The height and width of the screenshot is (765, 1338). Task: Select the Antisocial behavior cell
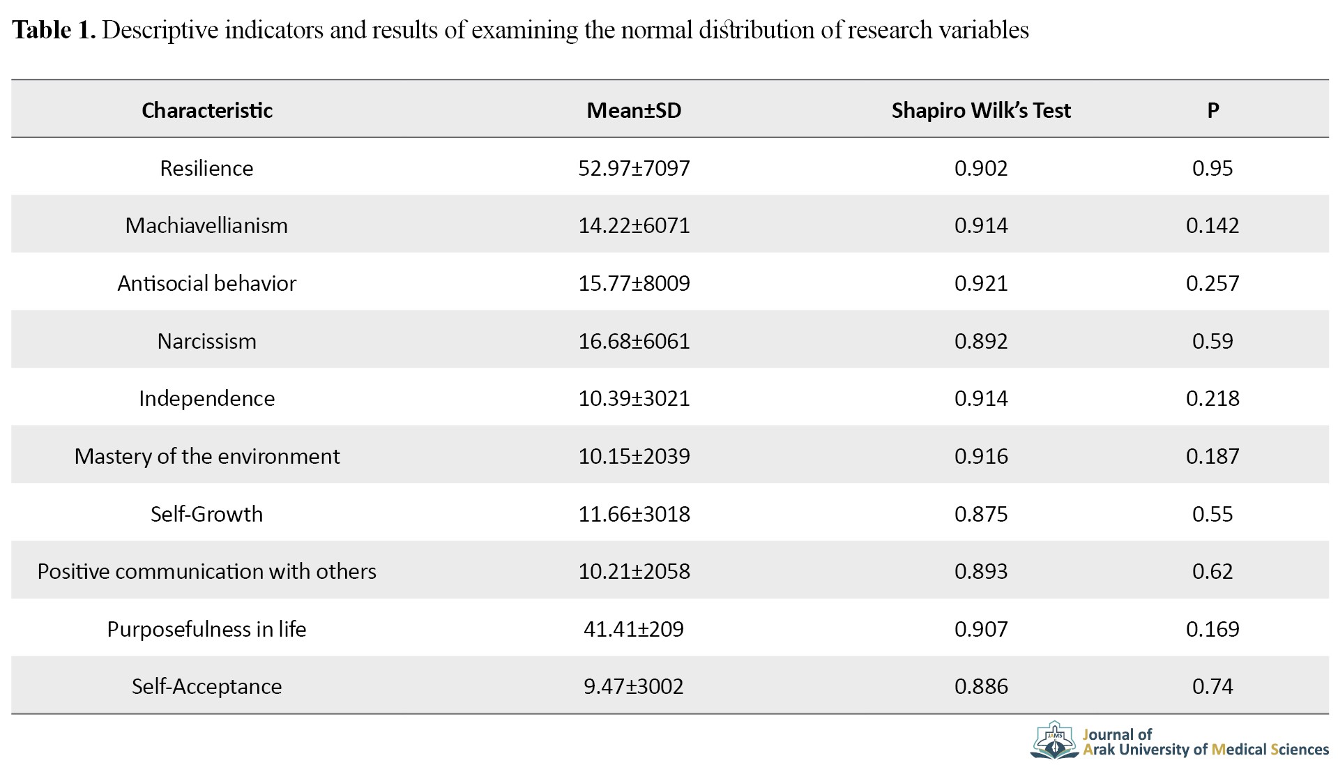tap(207, 283)
